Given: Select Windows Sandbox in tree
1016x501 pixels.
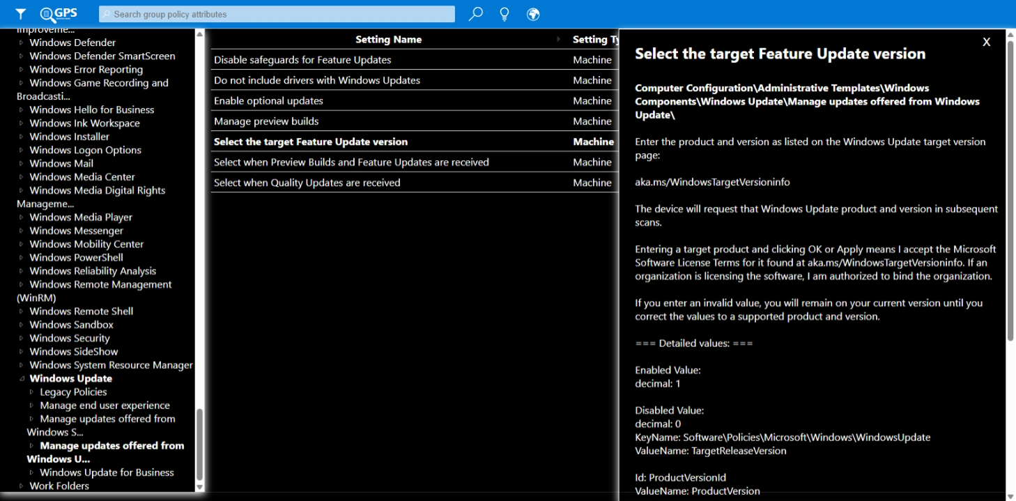Looking at the screenshot, I should pos(71,325).
